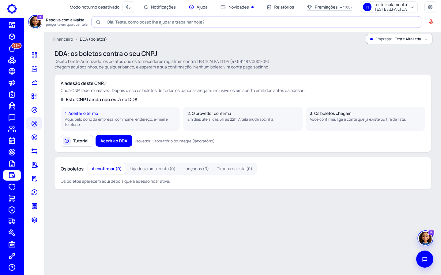This screenshot has height=275, width=441.
Task: Select the Tirados da lista (0) tab
Action: pyautogui.click(x=235, y=169)
